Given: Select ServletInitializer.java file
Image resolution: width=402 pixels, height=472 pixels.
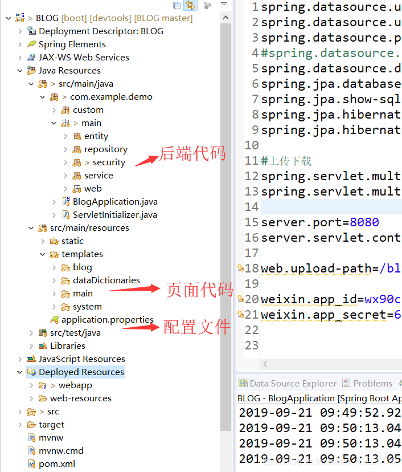Looking at the screenshot, I should 115,215.
